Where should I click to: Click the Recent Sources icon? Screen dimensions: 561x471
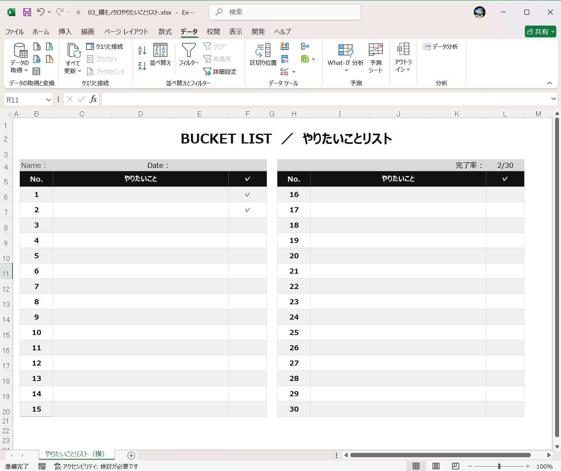coord(50,46)
